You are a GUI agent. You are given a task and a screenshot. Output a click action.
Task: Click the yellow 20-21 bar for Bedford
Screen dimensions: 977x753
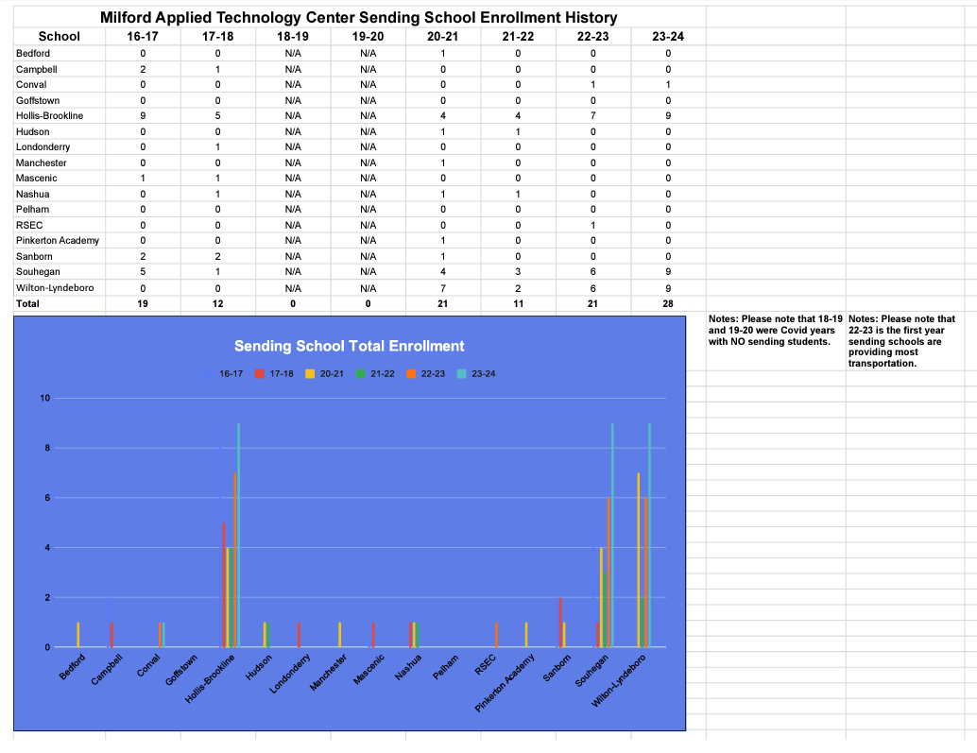78,635
